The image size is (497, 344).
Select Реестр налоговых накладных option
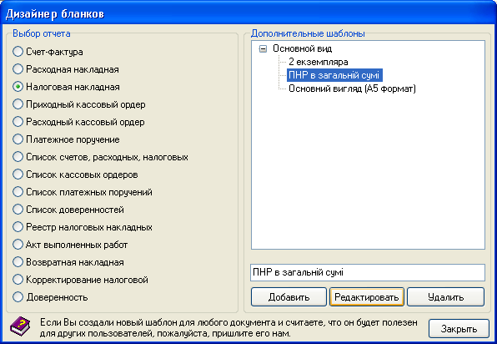click(18, 227)
